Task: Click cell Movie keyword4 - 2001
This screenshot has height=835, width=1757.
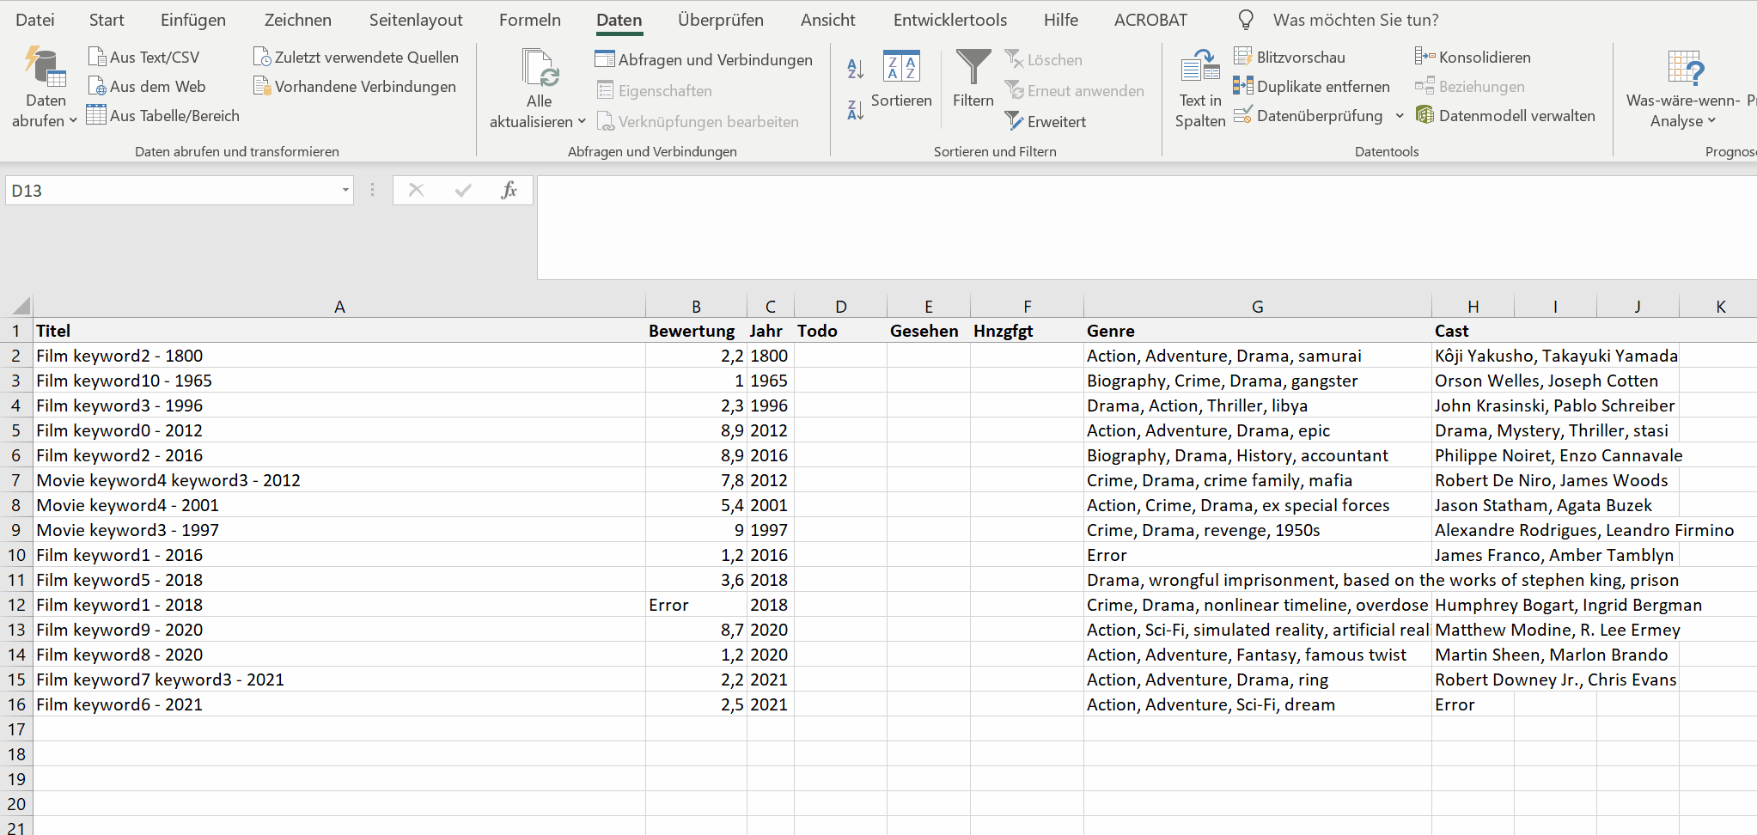Action: (339, 505)
